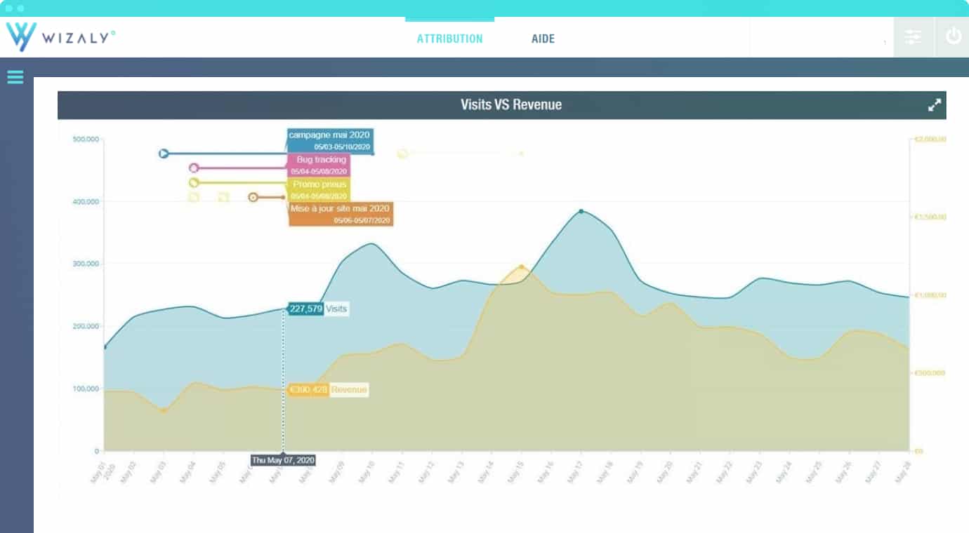Click the 227,579 Visits tooltip
The width and height of the screenshot is (969, 533).
318,309
